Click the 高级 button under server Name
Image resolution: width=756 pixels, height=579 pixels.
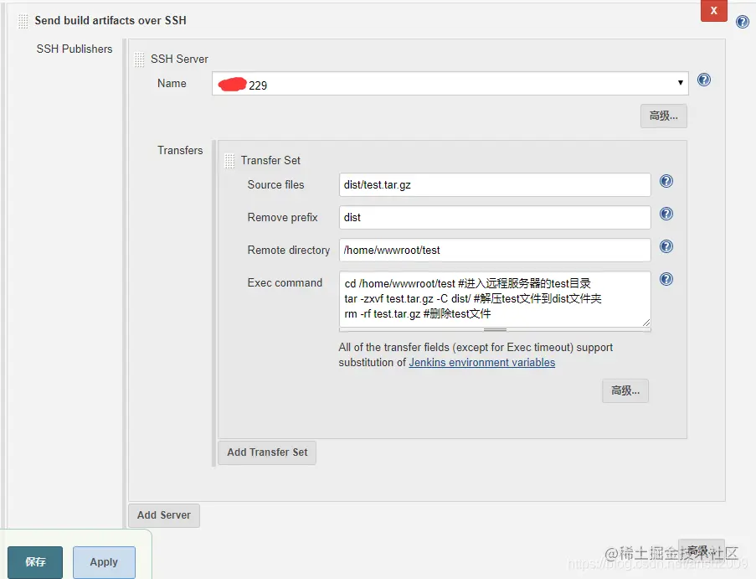tap(663, 116)
